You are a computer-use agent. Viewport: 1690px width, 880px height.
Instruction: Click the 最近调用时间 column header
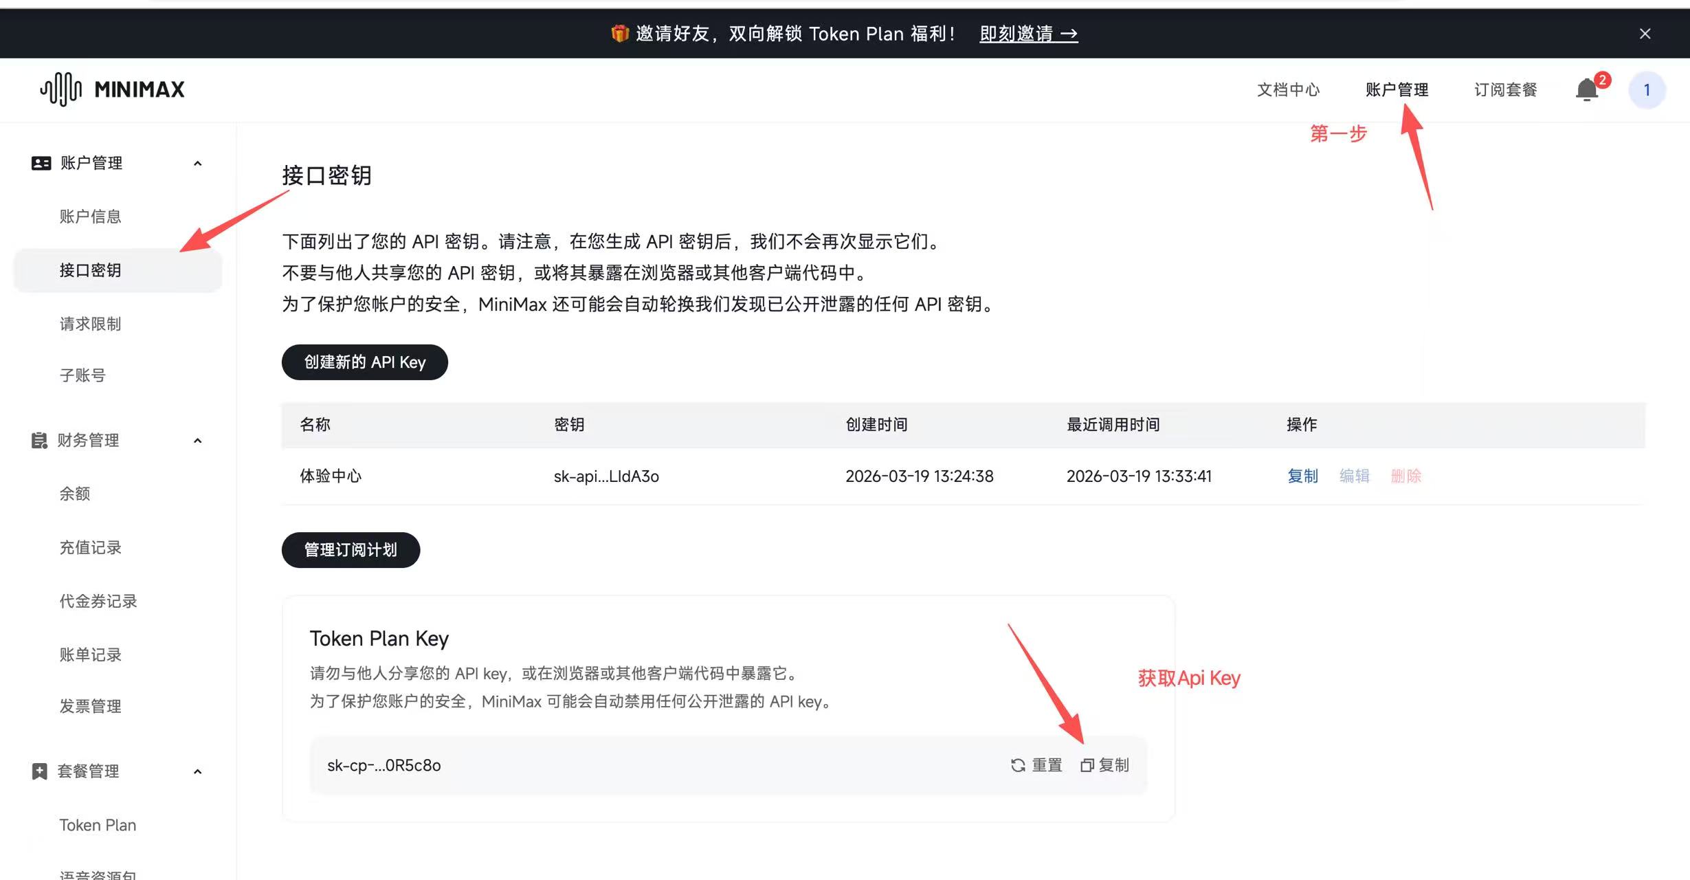point(1113,425)
